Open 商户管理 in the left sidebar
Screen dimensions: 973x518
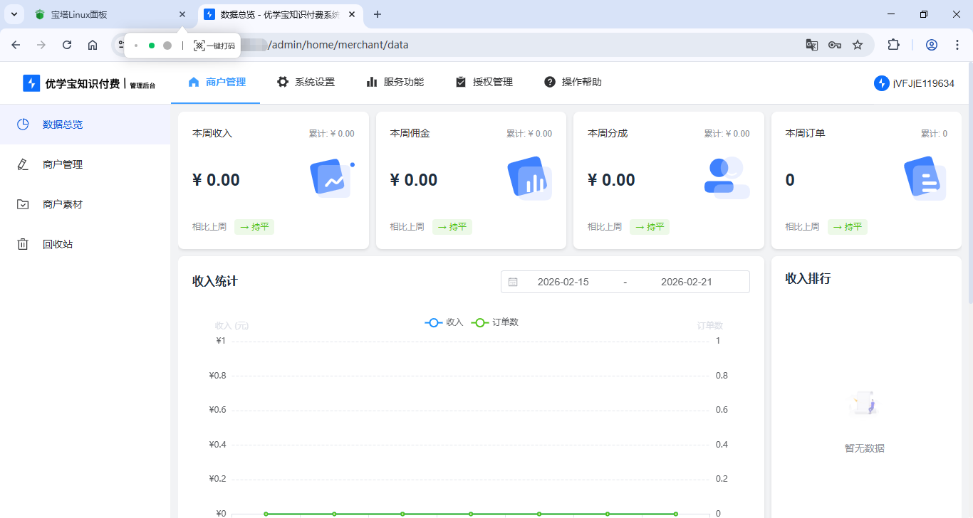pos(62,164)
